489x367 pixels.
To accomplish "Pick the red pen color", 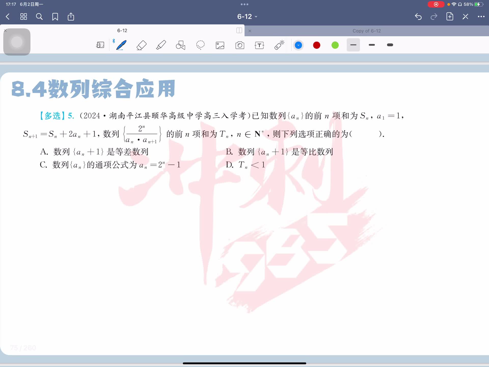I will point(317,45).
